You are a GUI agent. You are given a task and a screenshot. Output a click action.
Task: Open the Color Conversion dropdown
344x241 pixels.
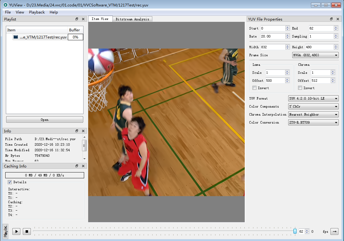point(313,122)
